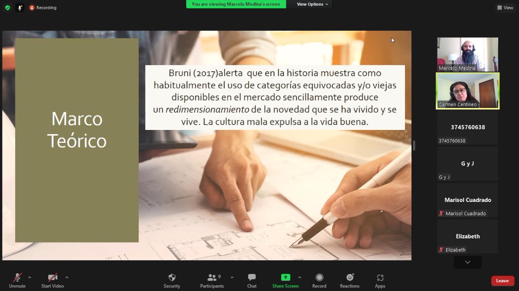Open the Chat panel
Image resolution: width=519 pixels, height=291 pixels.
point(252,281)
